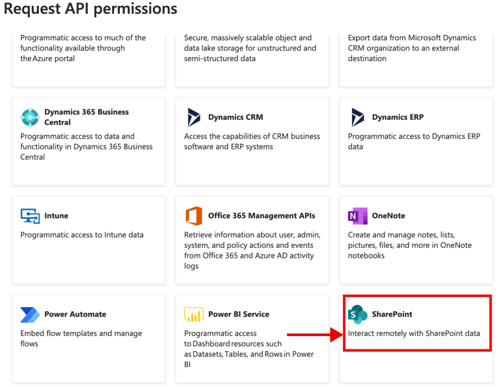Click the Dynamics CRM logo icon
The image size is (501, 388).
pyautogui.click(x=194, y=117)
